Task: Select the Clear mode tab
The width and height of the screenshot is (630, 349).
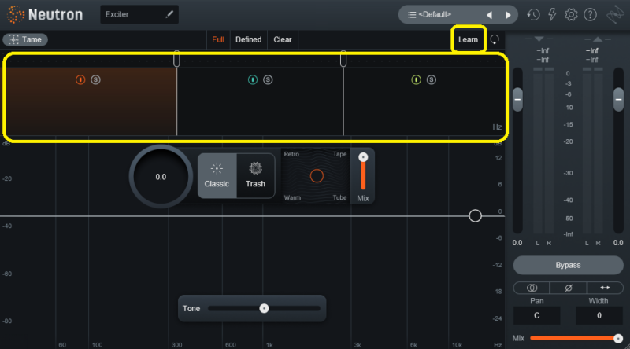Action: pos(283,39)
